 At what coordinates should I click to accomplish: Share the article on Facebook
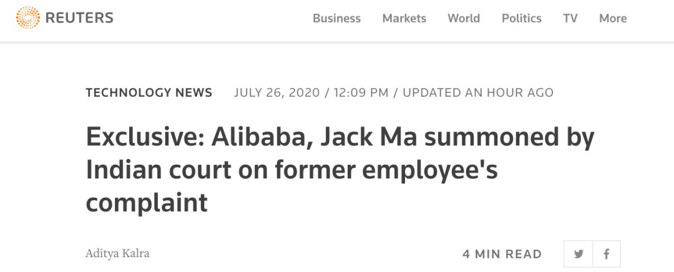[x=606, y=254]
